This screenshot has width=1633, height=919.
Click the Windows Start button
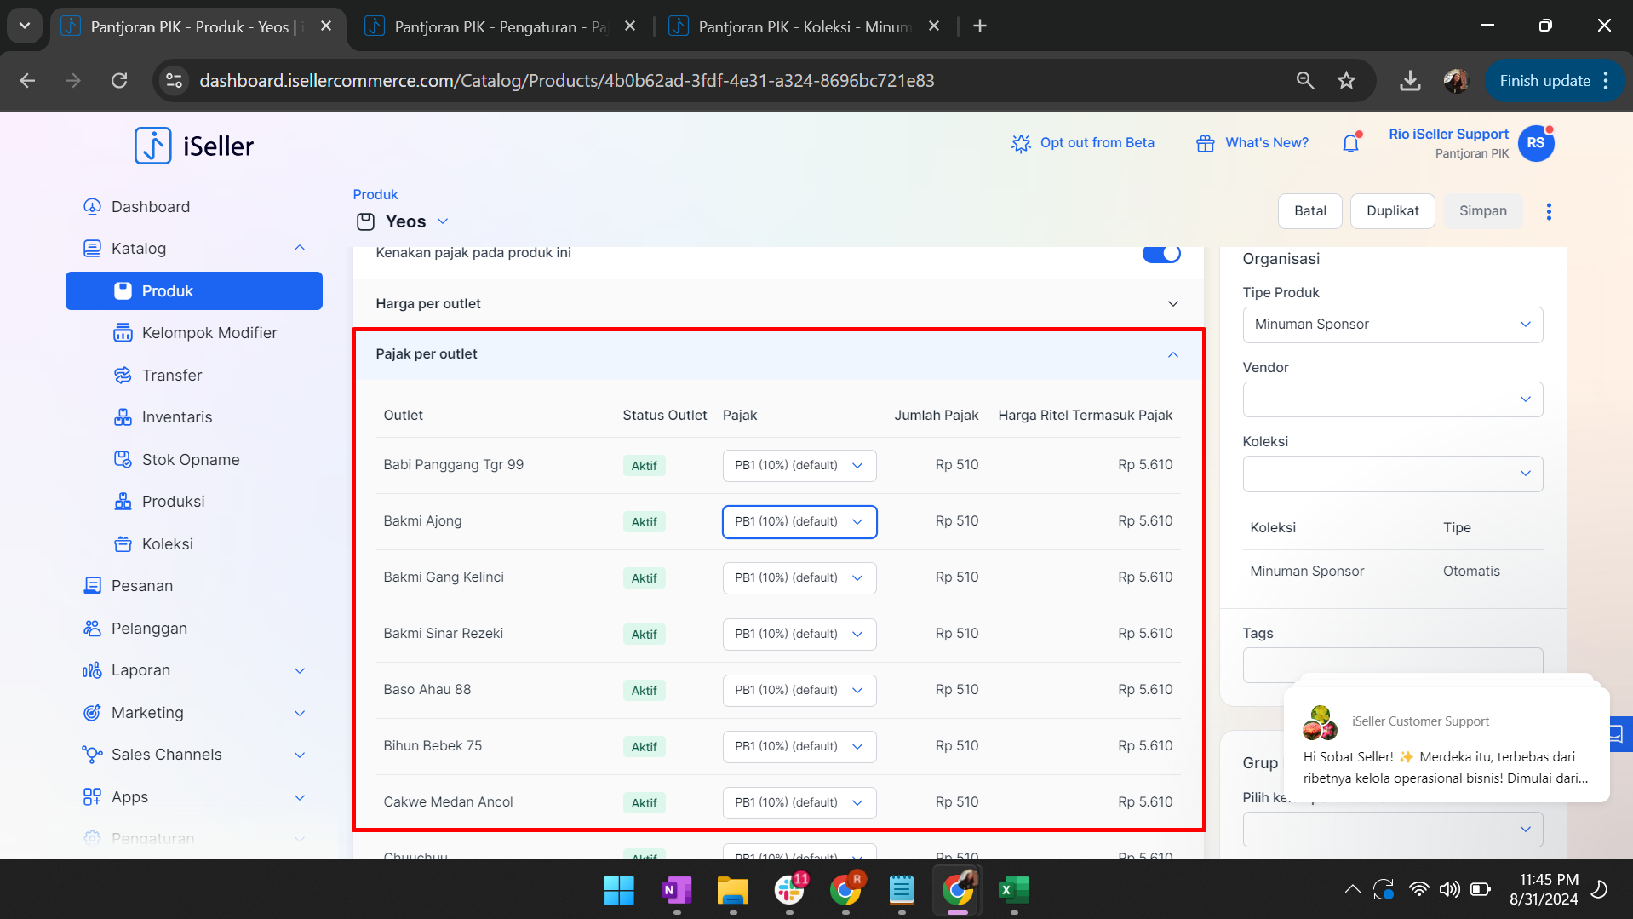click(x=619, y=890)
